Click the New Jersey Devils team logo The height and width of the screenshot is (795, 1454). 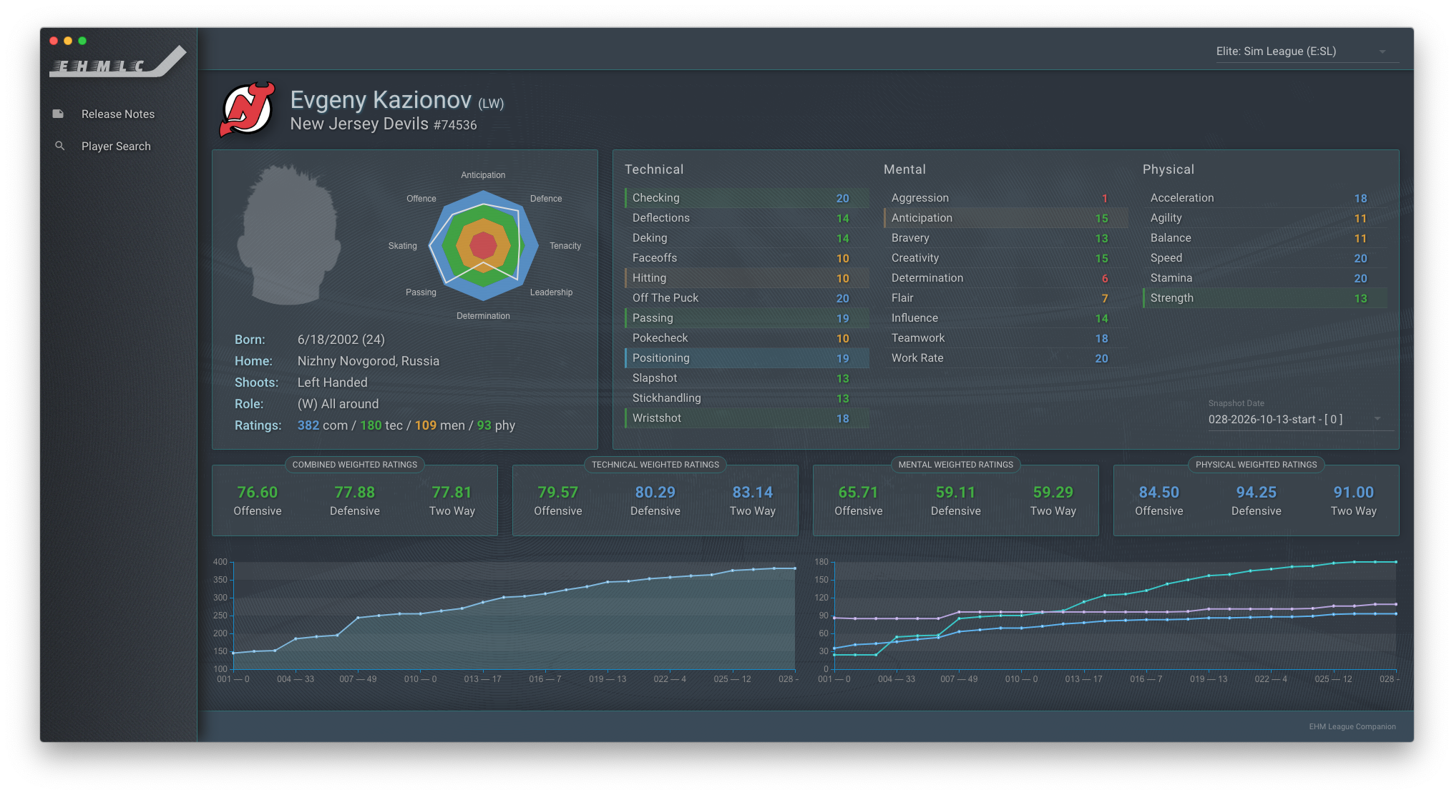pyautogui.click(x=247, y=109)
